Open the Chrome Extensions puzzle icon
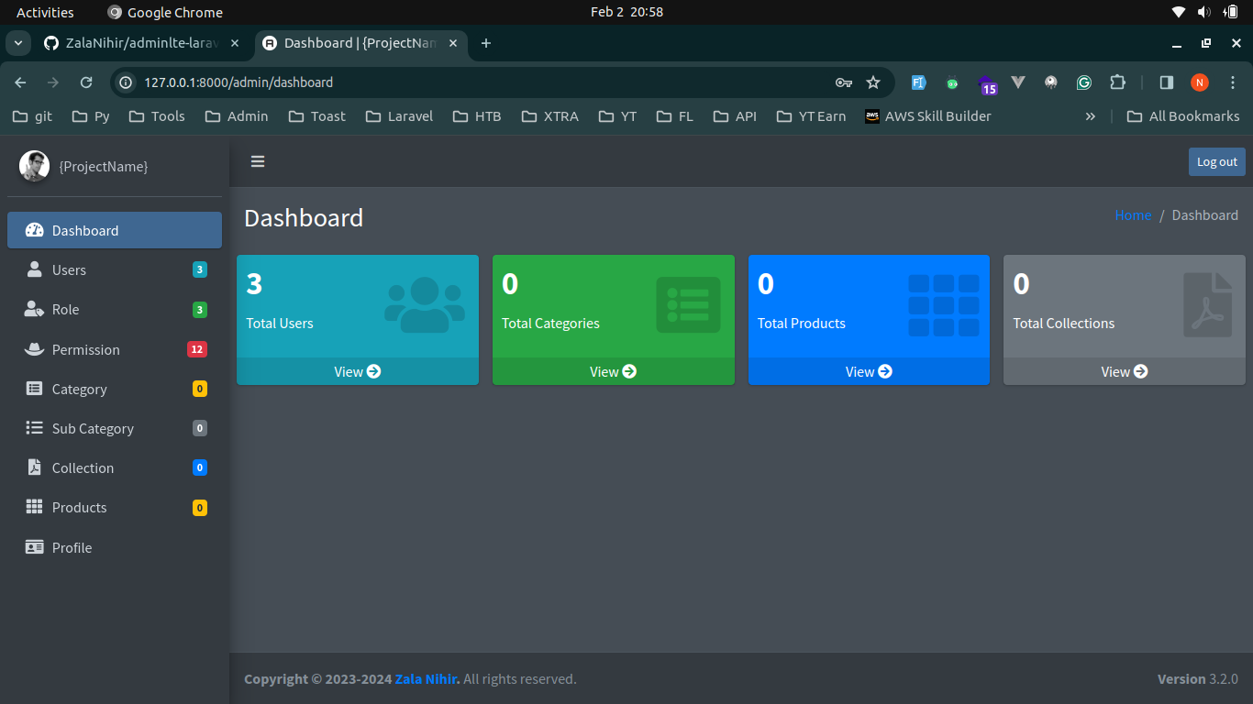The width and height of the screenshot is (1253, 704). [1117, 82]
